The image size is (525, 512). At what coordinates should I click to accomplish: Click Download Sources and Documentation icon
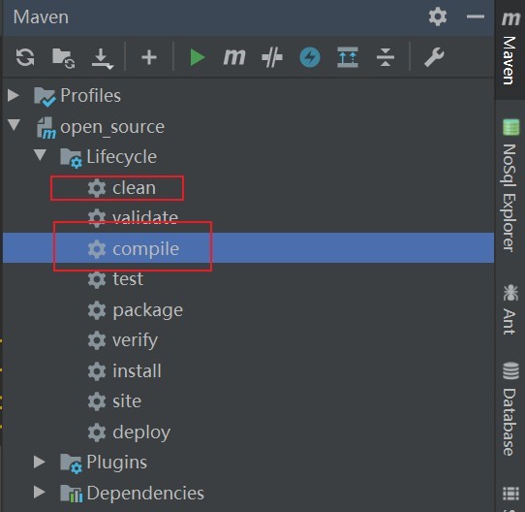coord(102,58)
